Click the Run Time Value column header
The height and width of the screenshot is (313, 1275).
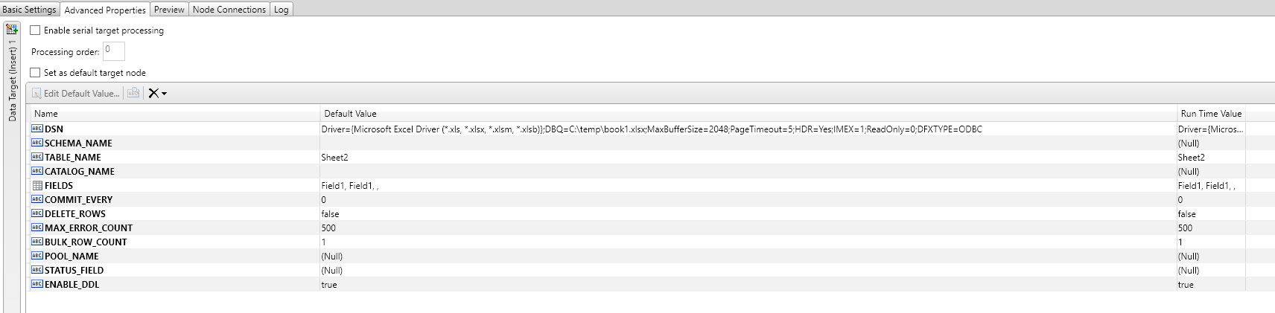[x=1211, y=114]
